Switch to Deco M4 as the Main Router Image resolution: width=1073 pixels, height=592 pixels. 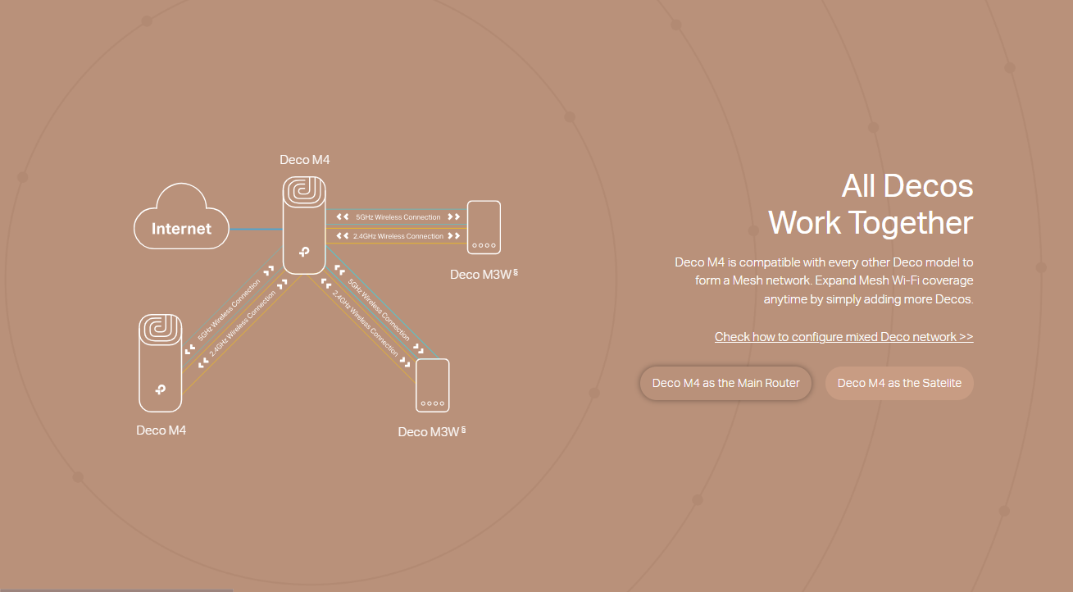click(x=725, y=383)
